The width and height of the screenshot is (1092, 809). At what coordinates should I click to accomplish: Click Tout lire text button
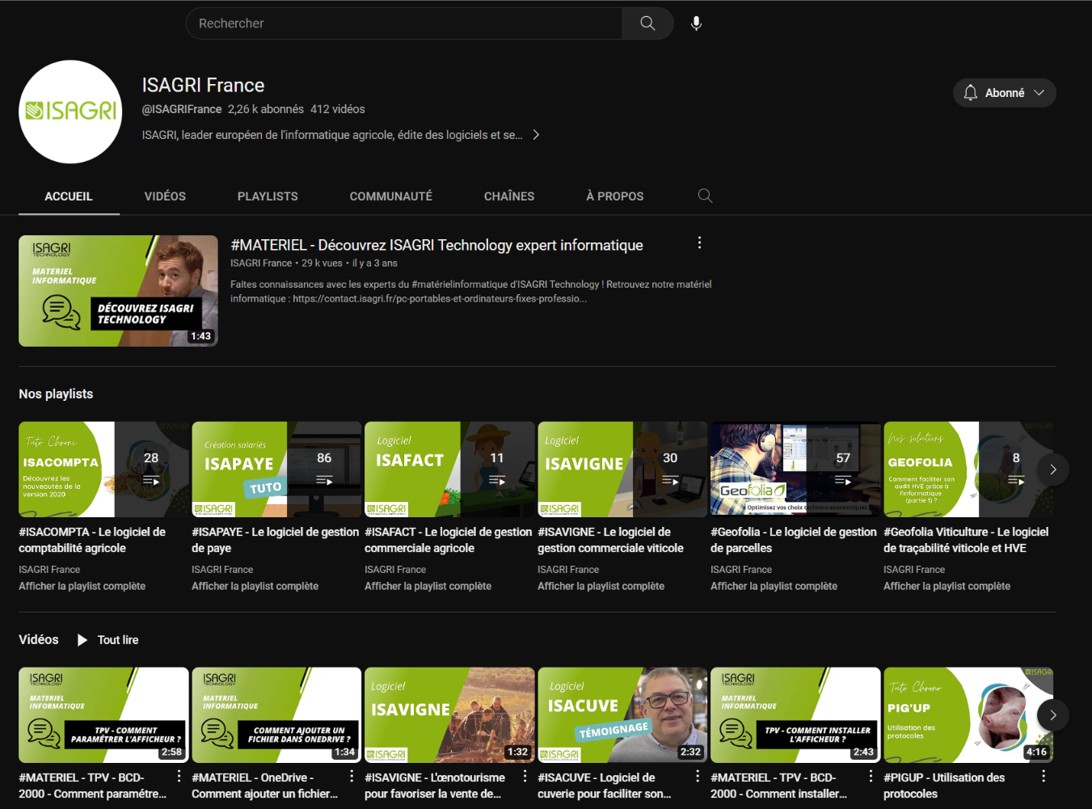pyautogui.click(x=118, y=640)
